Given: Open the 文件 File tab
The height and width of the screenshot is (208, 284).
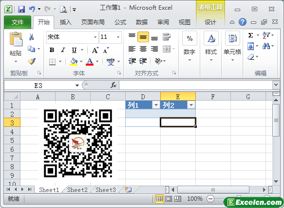Looking at the screenshot, I should (18, 22).
